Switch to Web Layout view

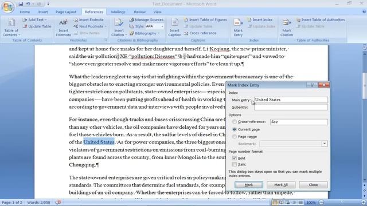(x=287, y=203)
